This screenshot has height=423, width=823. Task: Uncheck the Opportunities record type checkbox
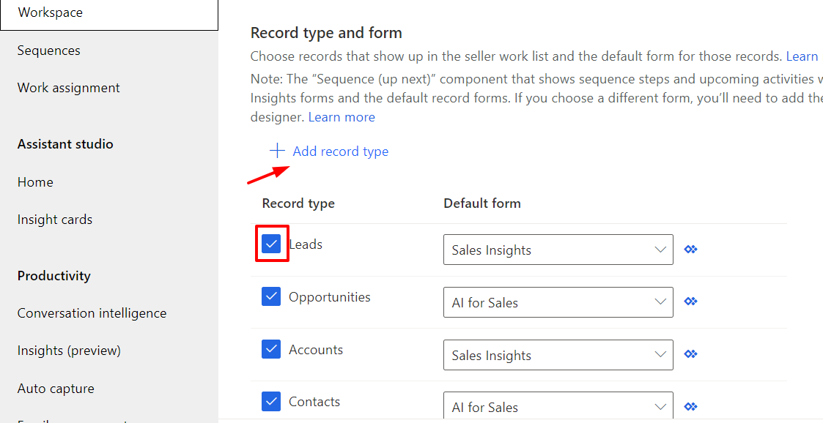tap(271, 296)
